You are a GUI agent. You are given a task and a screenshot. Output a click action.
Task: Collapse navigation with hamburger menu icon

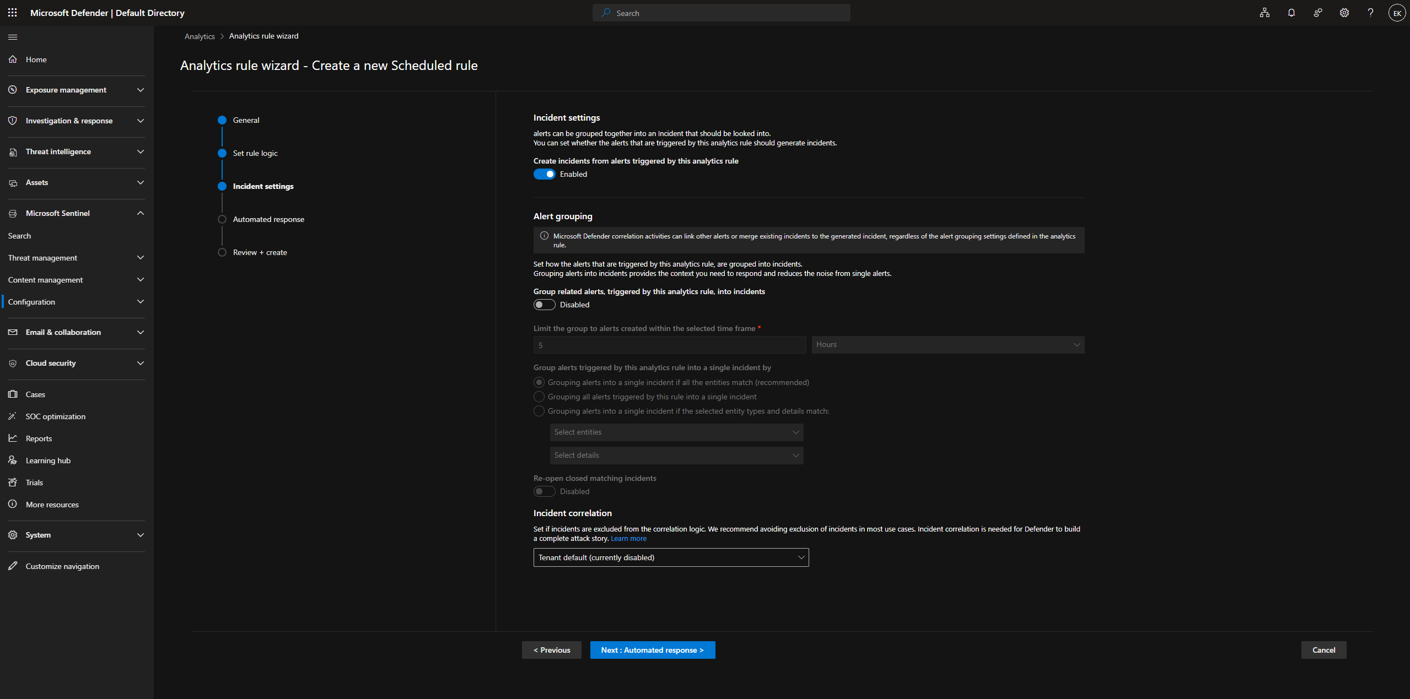pyautogui.click(x=13, y=37)
